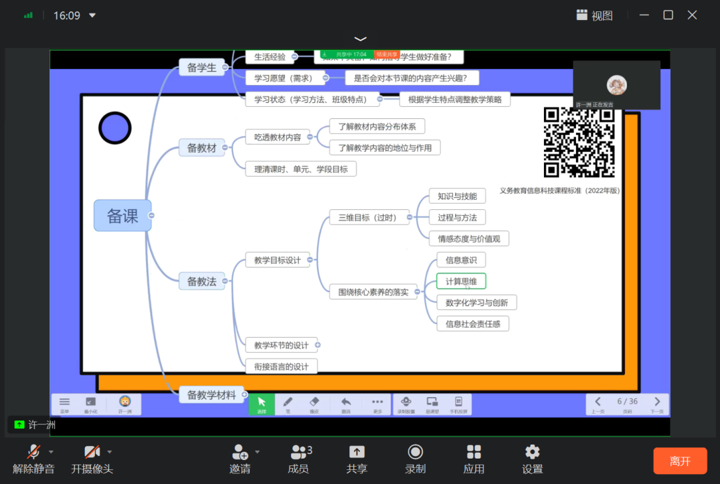Screen dimensions: 720x484
Task: Open audio options arrow beside microphone
Action: pos(51,452)
